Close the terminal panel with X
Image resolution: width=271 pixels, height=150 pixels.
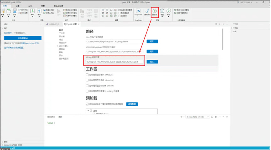pos(227,117)
